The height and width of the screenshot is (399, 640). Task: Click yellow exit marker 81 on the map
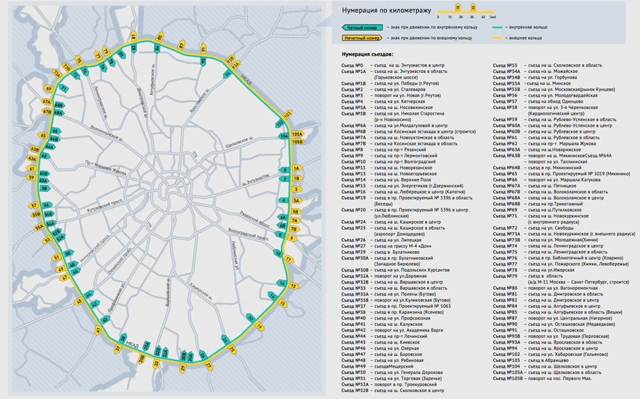(134, 36)
